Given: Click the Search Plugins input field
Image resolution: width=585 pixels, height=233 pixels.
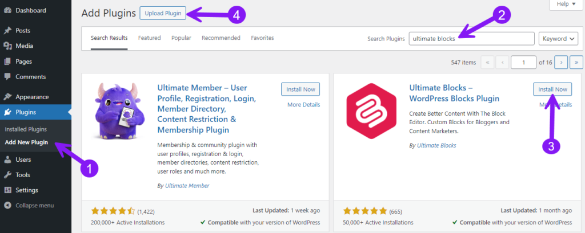Looking at the screenshot, I should click(471, 39).
